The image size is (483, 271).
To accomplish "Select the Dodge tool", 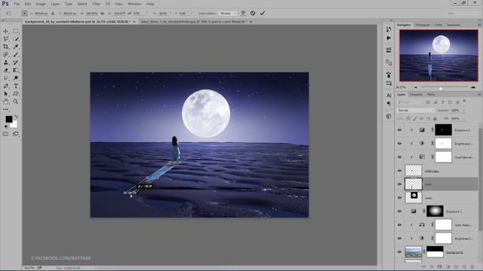I will click(x=16, y=78).
